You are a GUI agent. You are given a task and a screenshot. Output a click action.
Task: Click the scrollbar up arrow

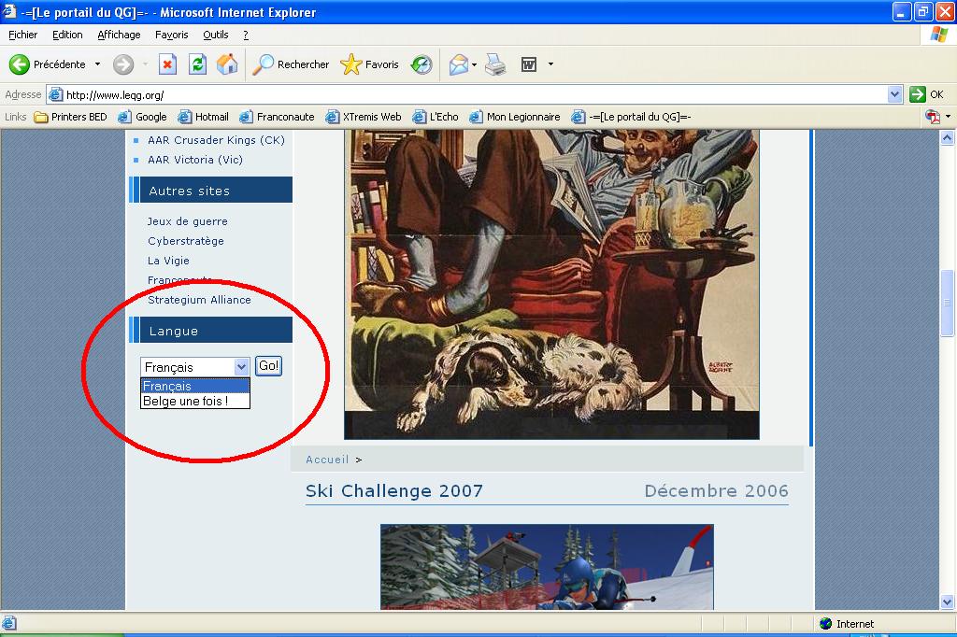(x=947, y=138)
